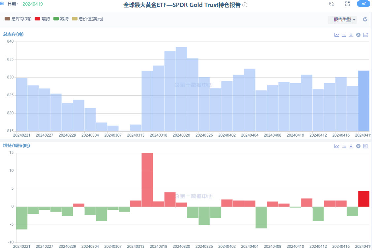Click the 825 value on the 总库存 axis

[x=10, y=95]
